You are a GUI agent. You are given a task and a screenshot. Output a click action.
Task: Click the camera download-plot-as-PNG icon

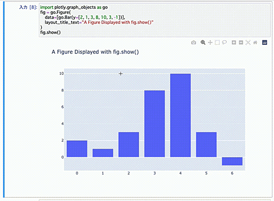[x=194, y=43]
